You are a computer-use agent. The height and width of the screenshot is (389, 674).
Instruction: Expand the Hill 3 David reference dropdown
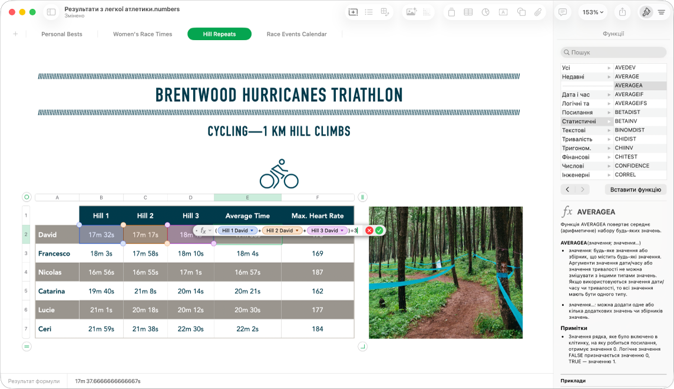coord(342,231)
